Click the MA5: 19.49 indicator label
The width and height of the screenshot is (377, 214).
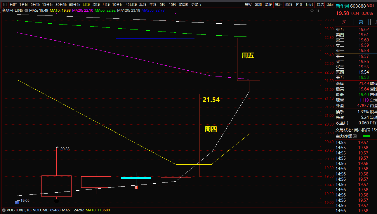click(39, 11)
